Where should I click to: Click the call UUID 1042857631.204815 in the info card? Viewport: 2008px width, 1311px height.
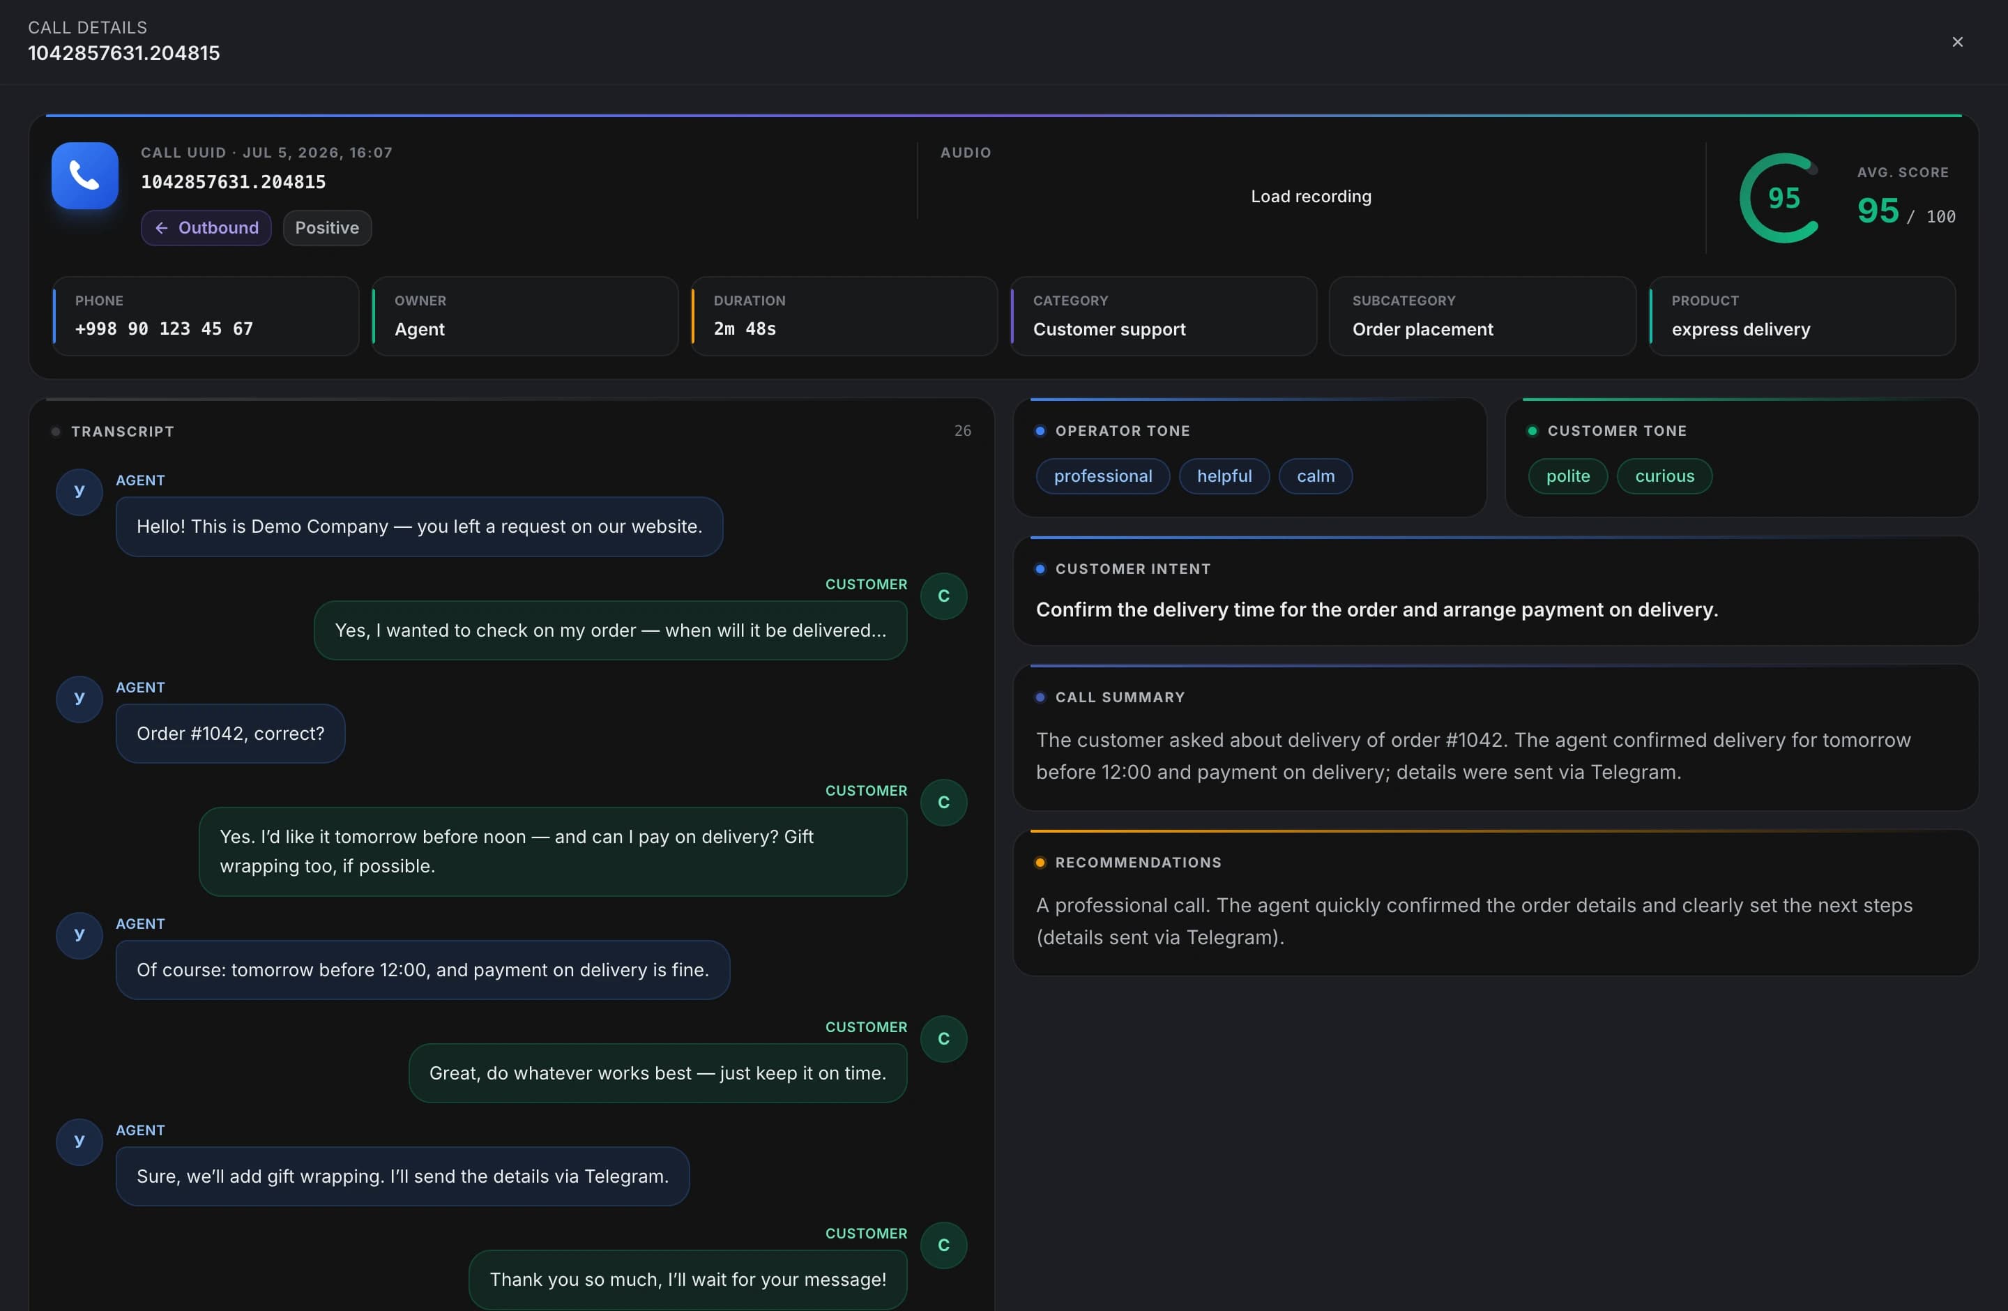(233, 182)
